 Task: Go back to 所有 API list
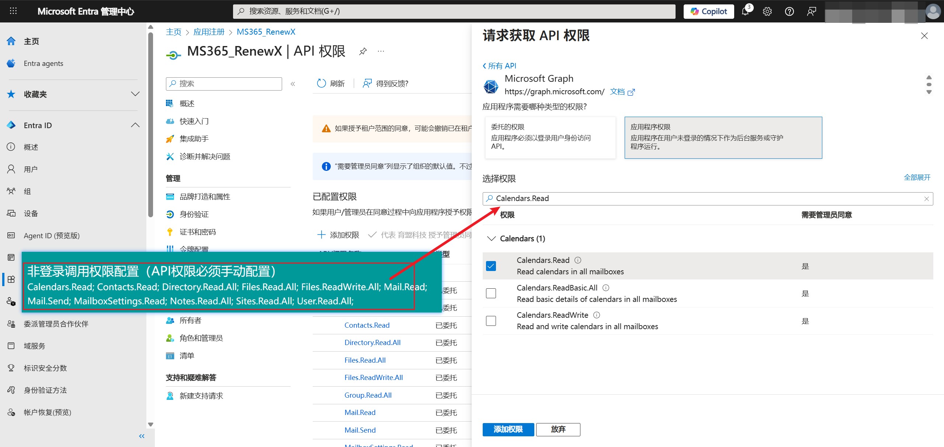499,66
